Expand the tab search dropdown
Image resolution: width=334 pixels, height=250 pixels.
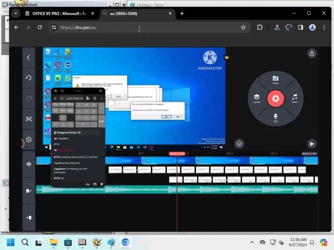click(16, 13)
